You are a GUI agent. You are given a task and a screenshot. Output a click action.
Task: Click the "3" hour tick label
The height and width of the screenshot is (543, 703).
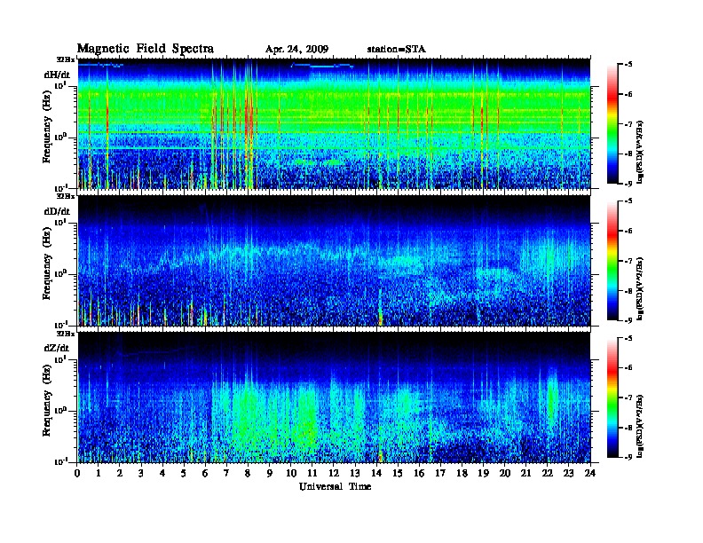click(x=142, y=474)
